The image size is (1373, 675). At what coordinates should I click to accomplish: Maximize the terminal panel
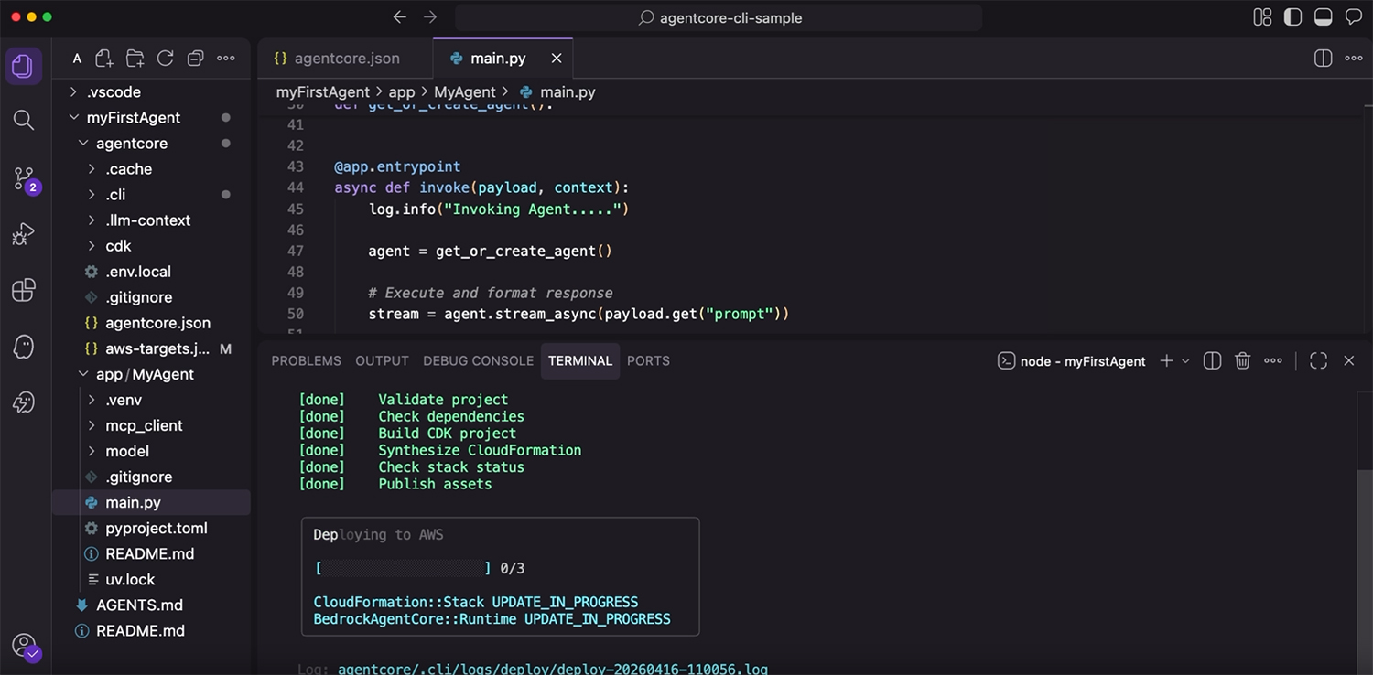coord(1318,360)
